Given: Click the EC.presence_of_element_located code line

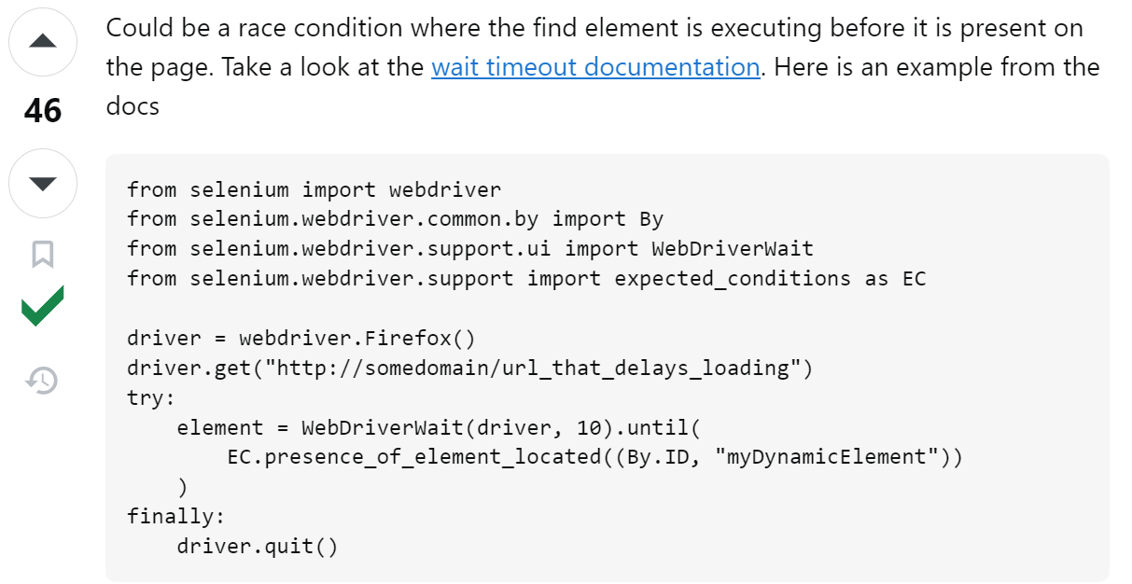Looking at the screenshot, I should [x=594, y=457].
